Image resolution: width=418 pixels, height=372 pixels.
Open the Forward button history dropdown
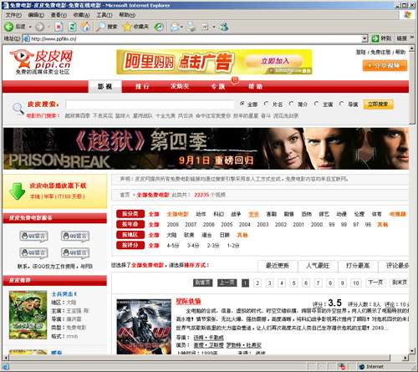click(x=48, y=27)
